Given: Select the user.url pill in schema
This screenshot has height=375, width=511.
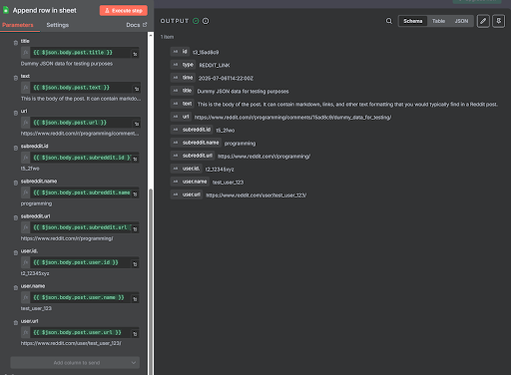Looking at the screenshot, I should coord(187,194).
